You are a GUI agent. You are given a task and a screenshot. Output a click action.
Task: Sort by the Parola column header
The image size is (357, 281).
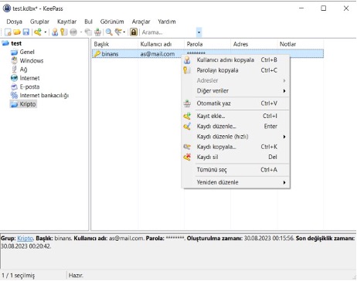click(208, 44)
